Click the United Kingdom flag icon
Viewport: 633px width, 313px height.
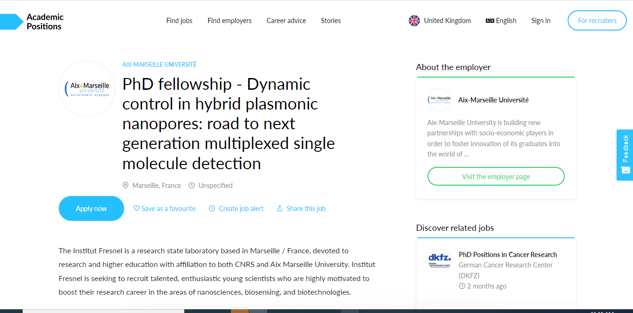[414, 21]
